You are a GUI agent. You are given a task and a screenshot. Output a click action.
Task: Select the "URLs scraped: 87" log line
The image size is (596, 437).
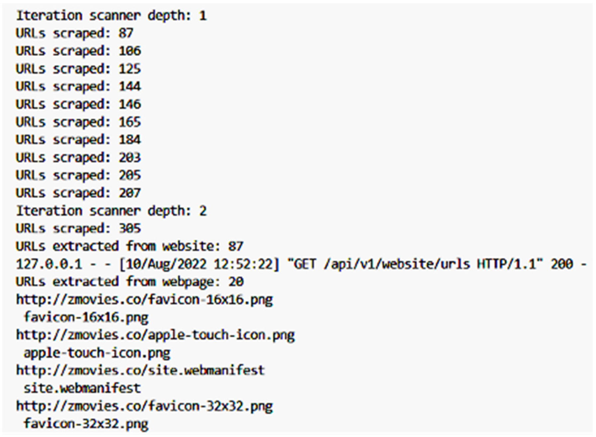pyautogui.click(x=74, y=33)
